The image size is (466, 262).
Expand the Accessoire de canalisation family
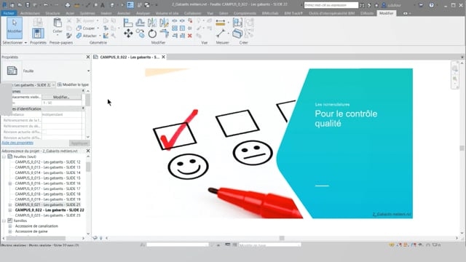click(9, 226)
